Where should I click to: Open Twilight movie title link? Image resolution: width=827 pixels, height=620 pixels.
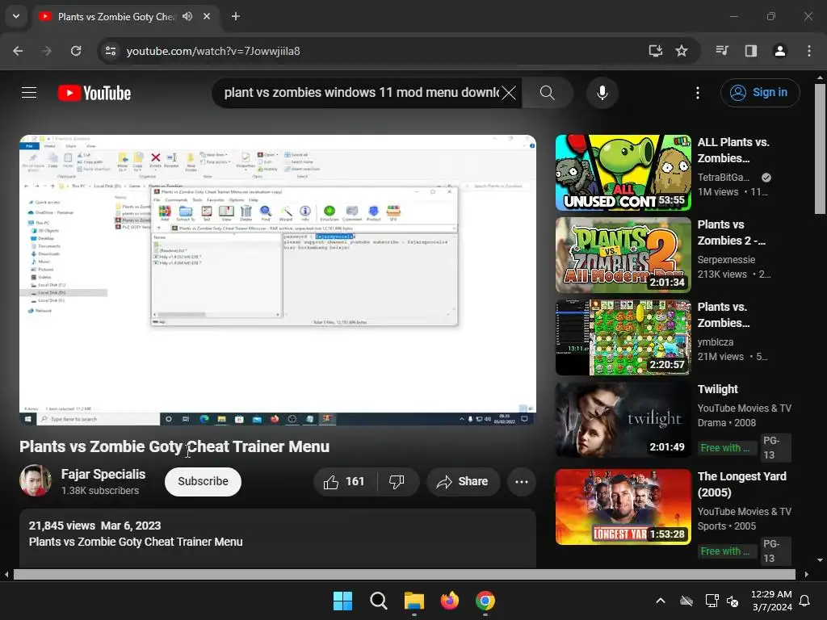(x=717, y=389)
